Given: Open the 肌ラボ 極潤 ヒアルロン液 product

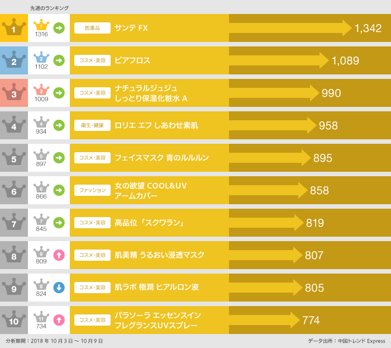Looking at the screenshot, I should point(156,288).
